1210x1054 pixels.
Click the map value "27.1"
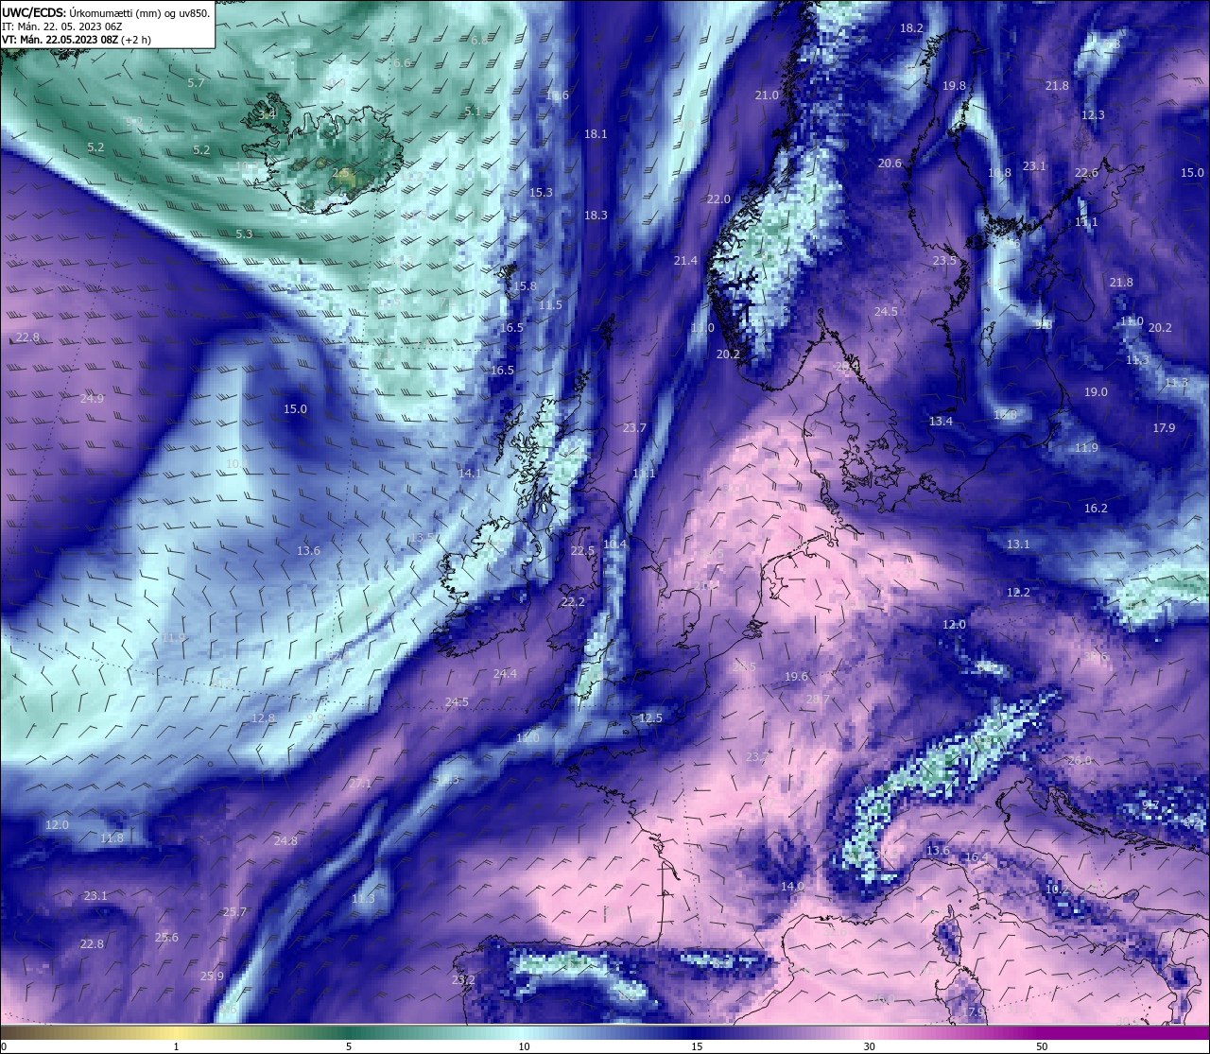coord(360,784)
